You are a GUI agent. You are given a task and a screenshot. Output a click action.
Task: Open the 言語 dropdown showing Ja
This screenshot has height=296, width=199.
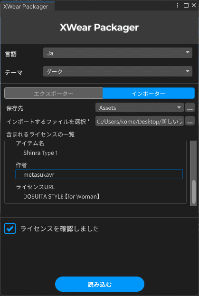(x=118, y=53)
